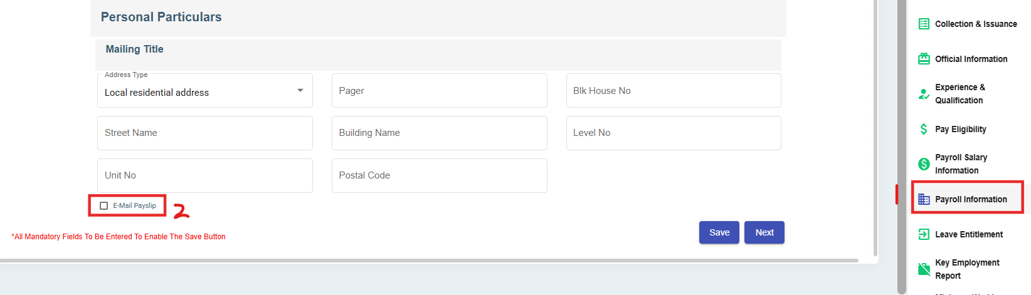Go to the Next step

(764, 232)
